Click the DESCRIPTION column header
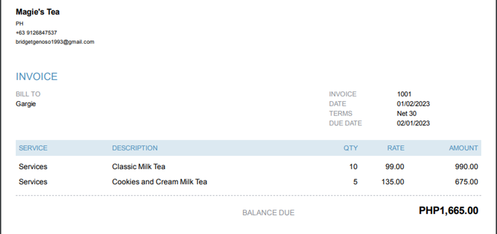The height and width of the screenshot is (234, 497). pos(135,148)
